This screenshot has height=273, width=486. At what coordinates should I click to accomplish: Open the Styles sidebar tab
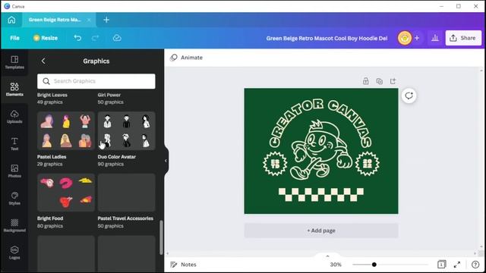pos(14,199)
